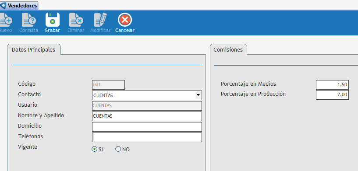Click the Grabar text label
This screenshot has height=171, width=358.
click(x=52, y=30)
